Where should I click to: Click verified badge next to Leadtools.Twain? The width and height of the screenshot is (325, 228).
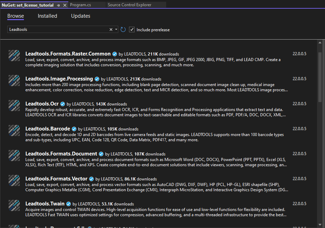coord(68,204)
